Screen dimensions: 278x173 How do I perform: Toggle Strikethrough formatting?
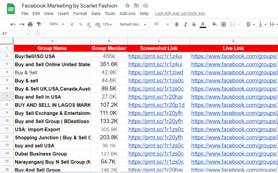pos(194,24)
